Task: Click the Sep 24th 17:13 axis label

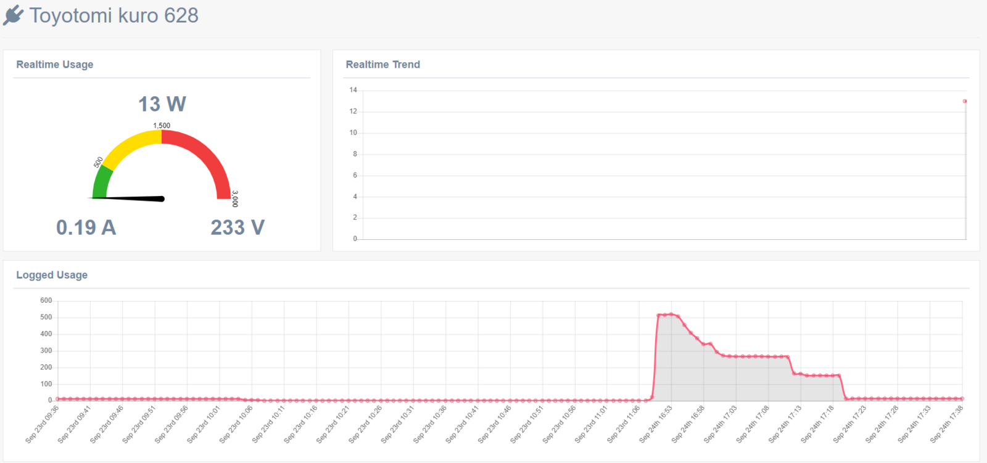Action: pos(785,424)
